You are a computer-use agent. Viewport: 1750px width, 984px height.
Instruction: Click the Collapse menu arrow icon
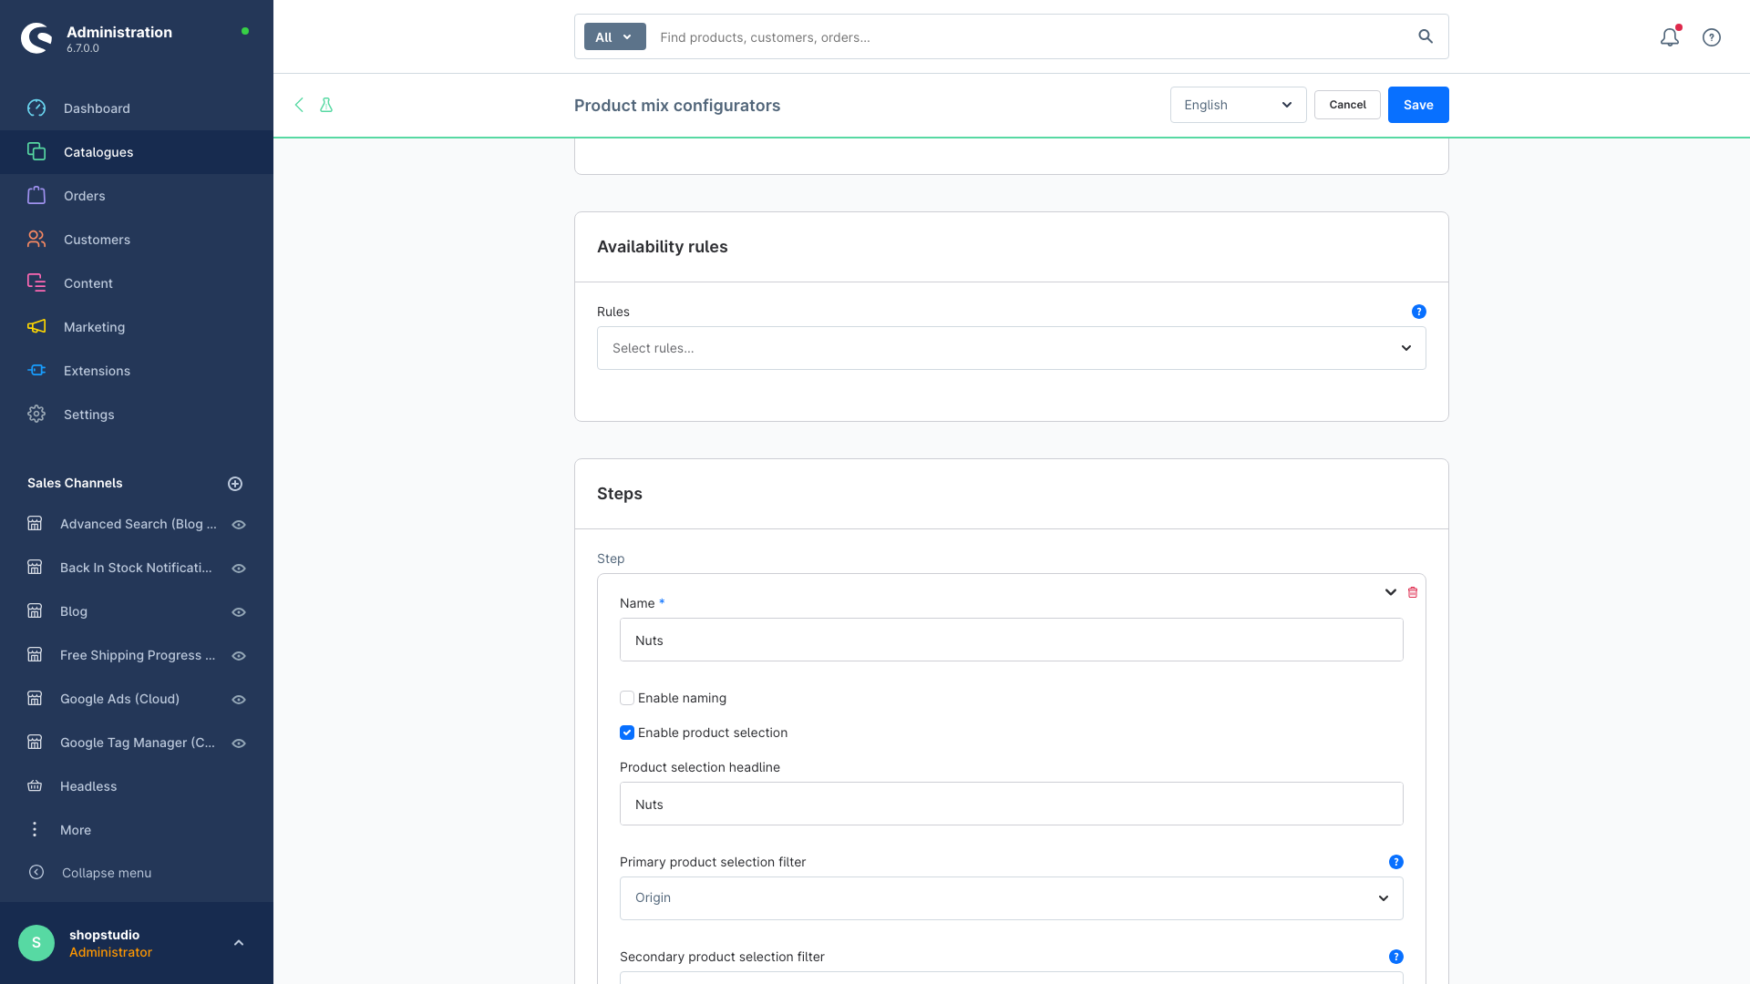(36, 872)
